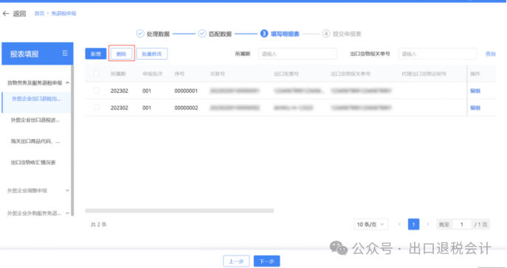507x268 pixels.
Task: Click the 代理出口货物证明号 column header
Action: click(424, 74)
